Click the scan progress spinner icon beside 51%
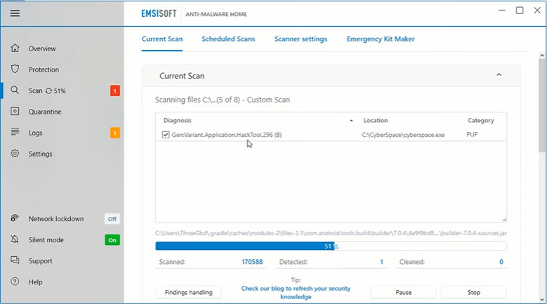This screenshot has height=304, width=547. 48,91
